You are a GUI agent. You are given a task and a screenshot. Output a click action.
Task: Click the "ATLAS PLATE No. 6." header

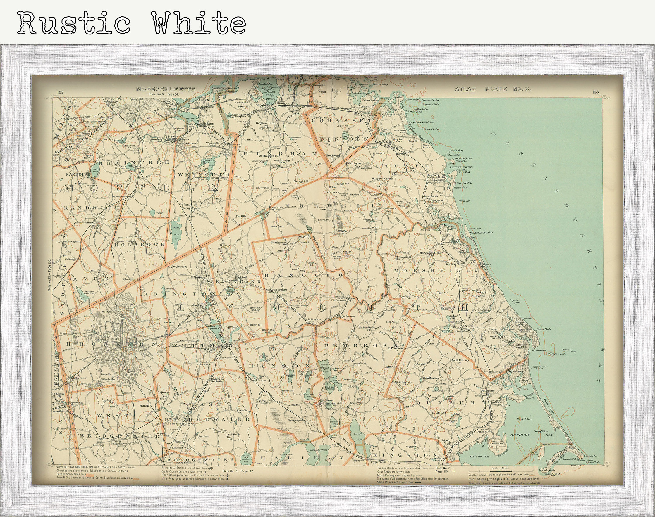[x=493, y=89]
